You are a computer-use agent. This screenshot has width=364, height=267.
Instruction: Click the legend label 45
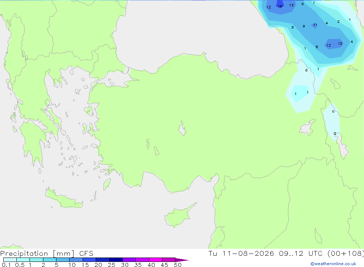[165, 265]
